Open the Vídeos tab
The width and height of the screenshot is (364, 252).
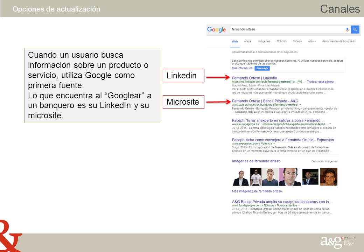[x=297, y=41]
